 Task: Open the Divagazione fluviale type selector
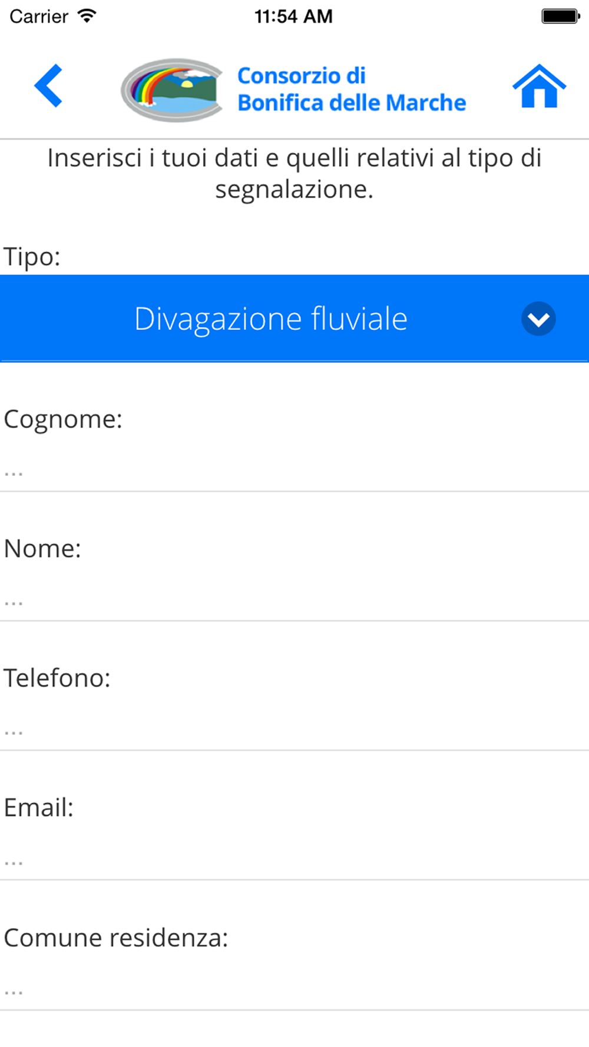pos(271,319)
